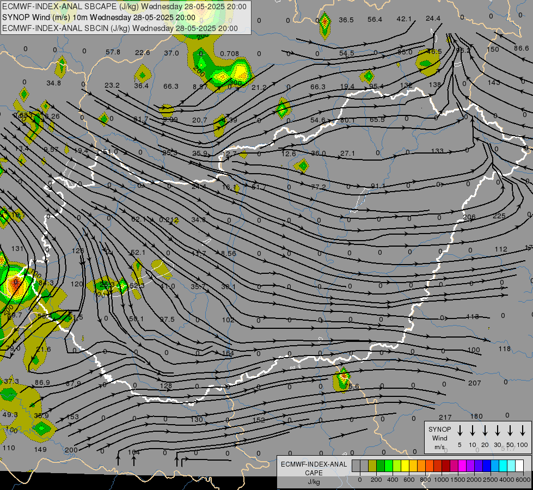This screenshot has height=490, width=533.
Task: Click the 54.5 value on the map
Action: 346,53
